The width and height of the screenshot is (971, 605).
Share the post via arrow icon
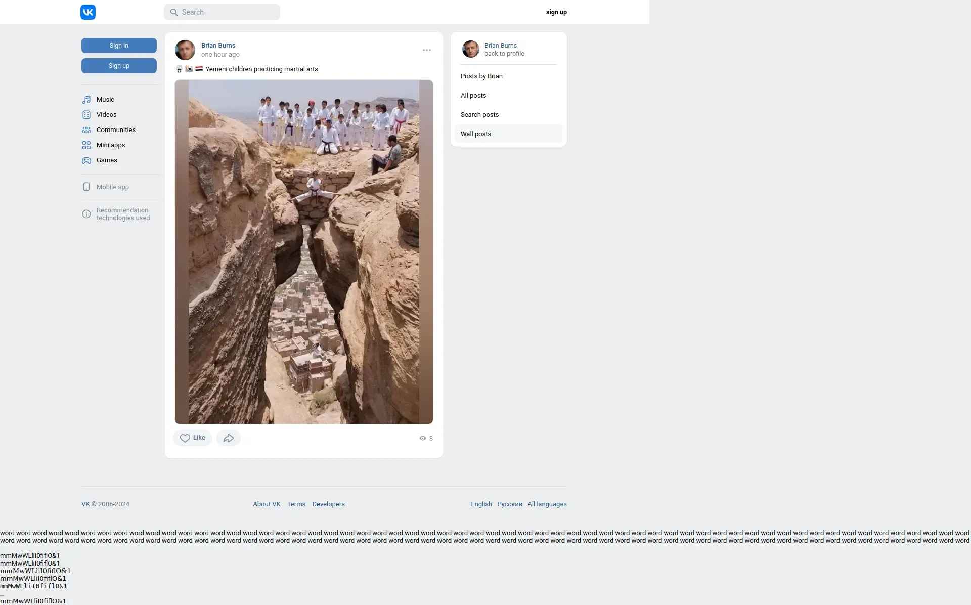[229, 438]
